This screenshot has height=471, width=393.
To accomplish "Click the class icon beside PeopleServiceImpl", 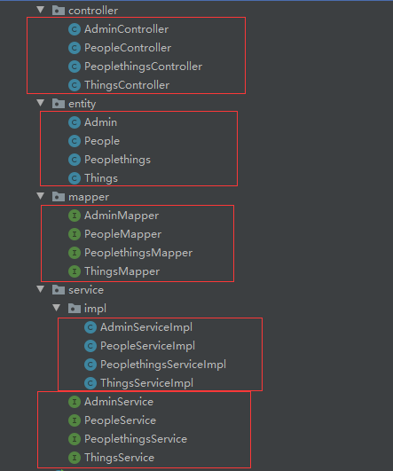I will 90,346.
